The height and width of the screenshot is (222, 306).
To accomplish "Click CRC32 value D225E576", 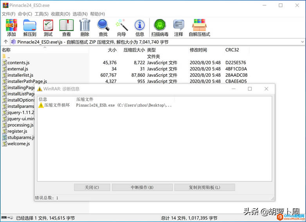I will pyautogui.click(x=236, y=63).
